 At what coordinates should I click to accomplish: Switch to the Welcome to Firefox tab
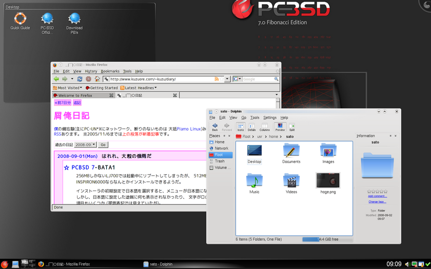84,95
